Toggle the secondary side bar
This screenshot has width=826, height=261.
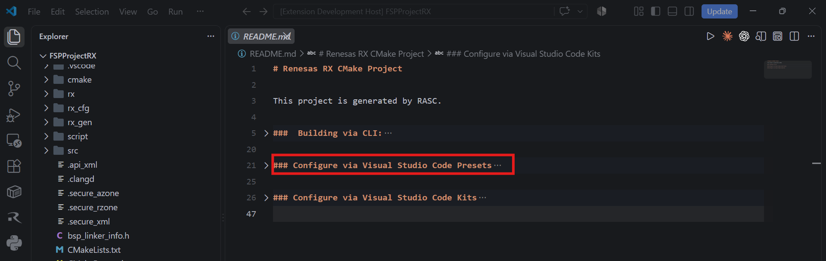tap(689, 12)
